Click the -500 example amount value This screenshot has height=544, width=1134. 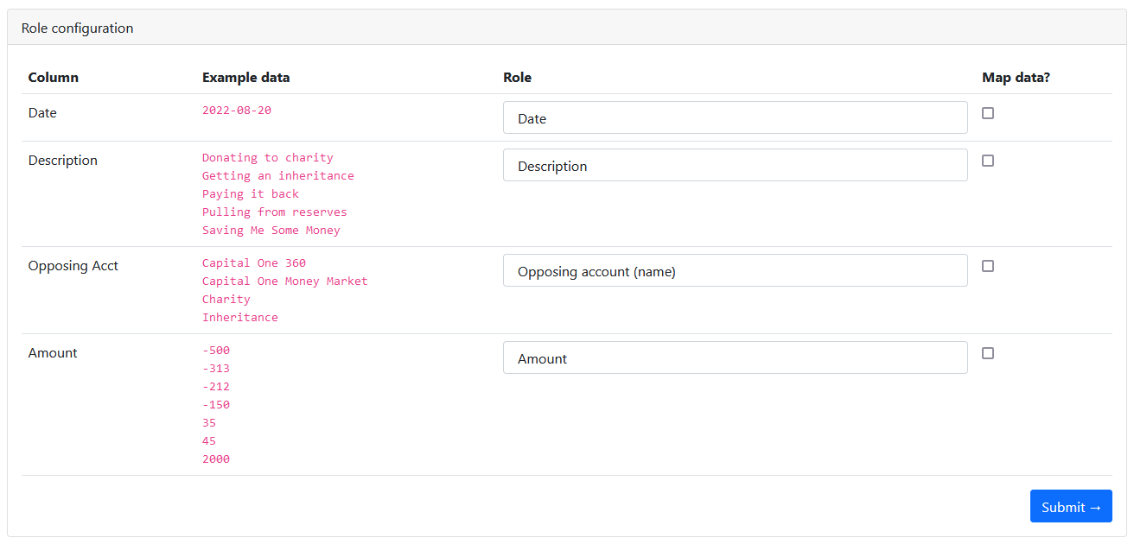[x=215, y=350]
